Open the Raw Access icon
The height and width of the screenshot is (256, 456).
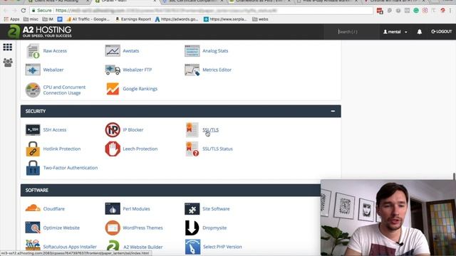tap(33, 50)
